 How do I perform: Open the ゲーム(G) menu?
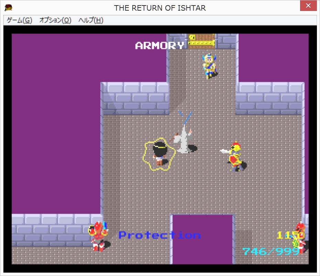19,20
